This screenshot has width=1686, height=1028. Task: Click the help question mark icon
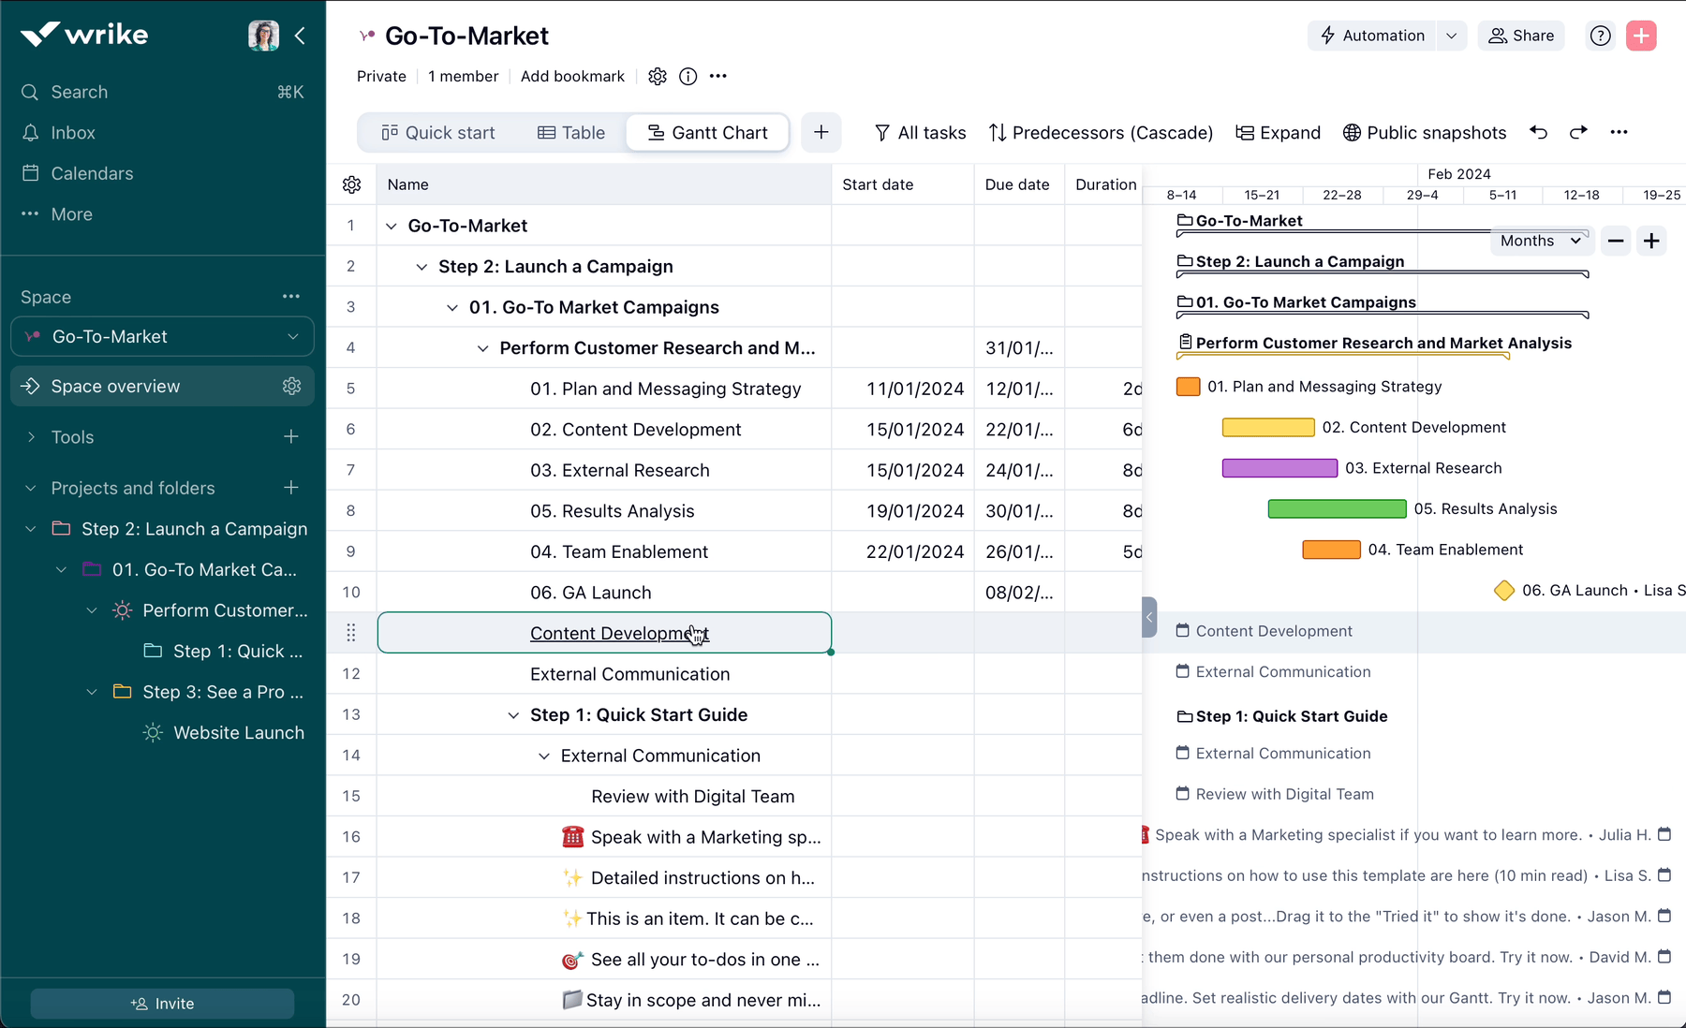pyautogui.click(x=1599, y=36)
